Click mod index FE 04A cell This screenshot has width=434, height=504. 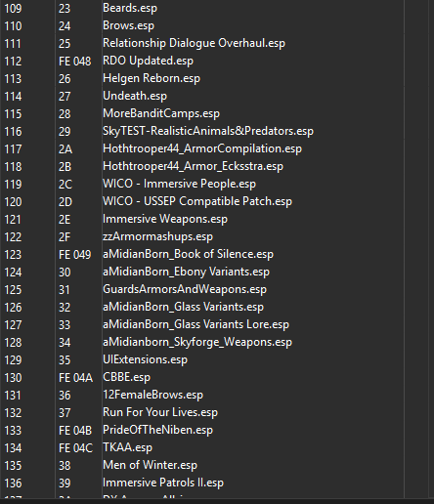(75, 378)
